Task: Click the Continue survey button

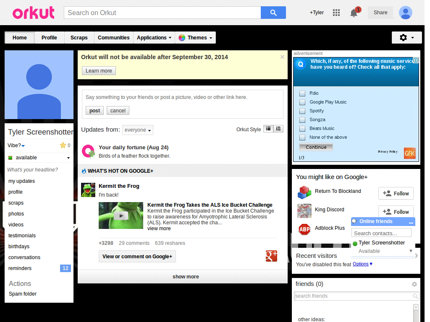Action: pos(316,147)
